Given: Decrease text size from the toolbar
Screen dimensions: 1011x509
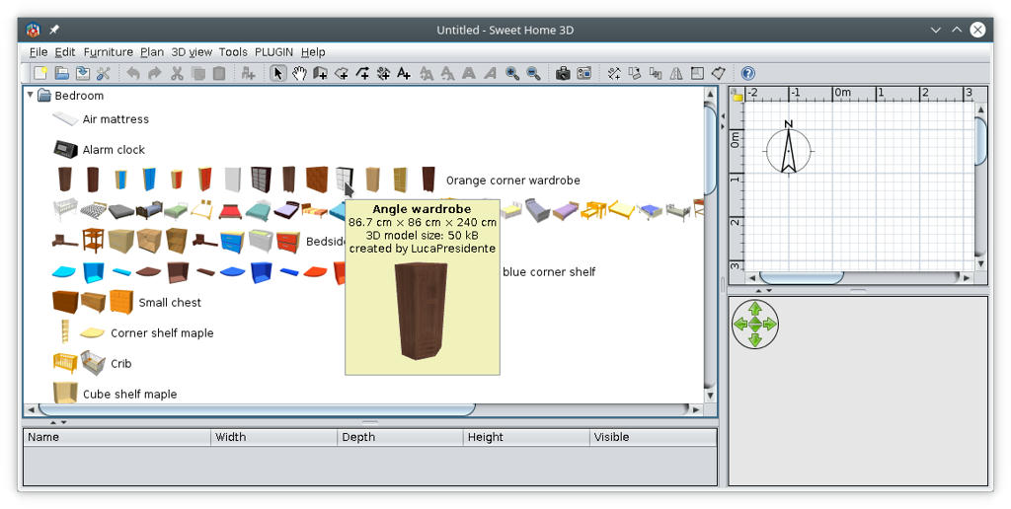Looking at the screenshot, I should [447, 73].
